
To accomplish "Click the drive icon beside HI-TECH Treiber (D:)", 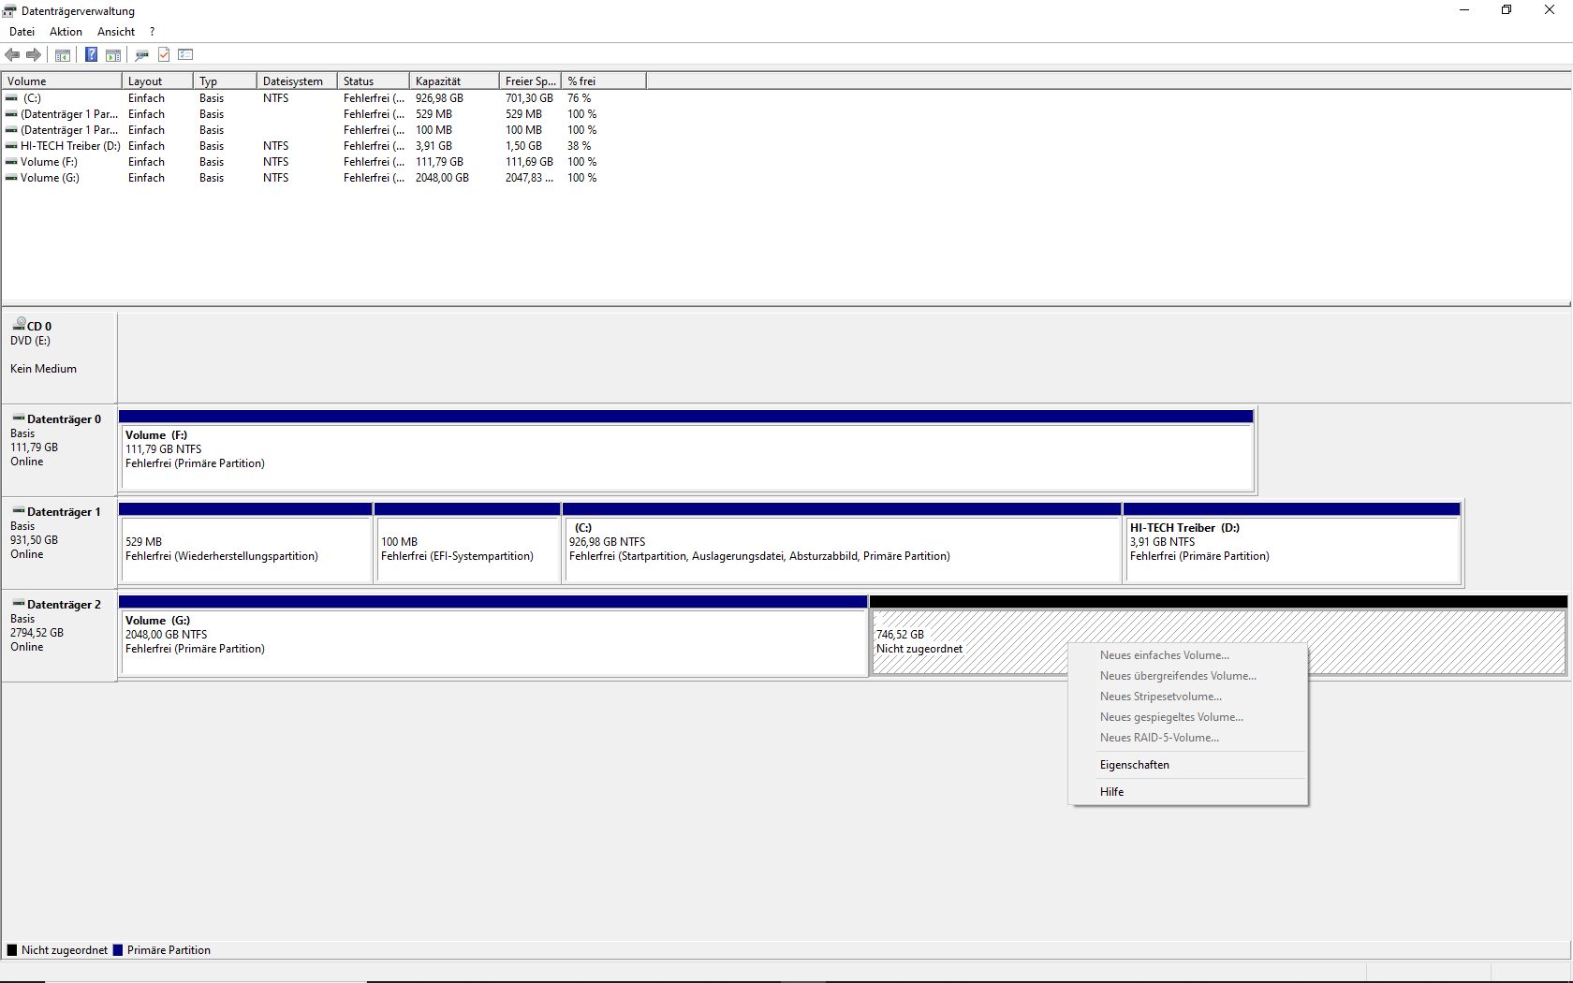I will point(11,146).
